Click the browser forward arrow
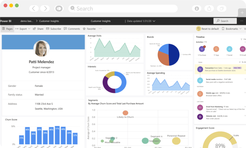Viewport: 246px width, 148px height. (45, 9)
